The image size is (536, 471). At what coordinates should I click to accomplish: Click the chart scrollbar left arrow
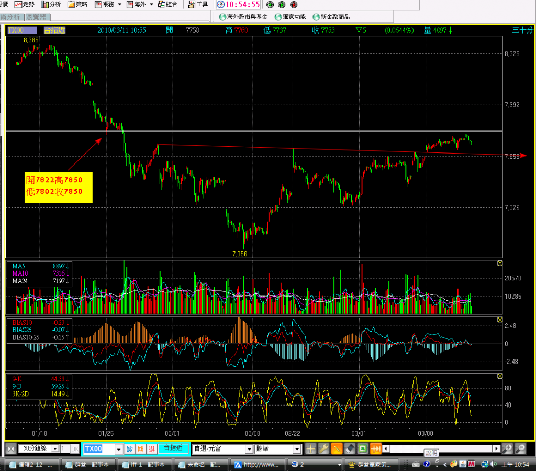[386, 448]
